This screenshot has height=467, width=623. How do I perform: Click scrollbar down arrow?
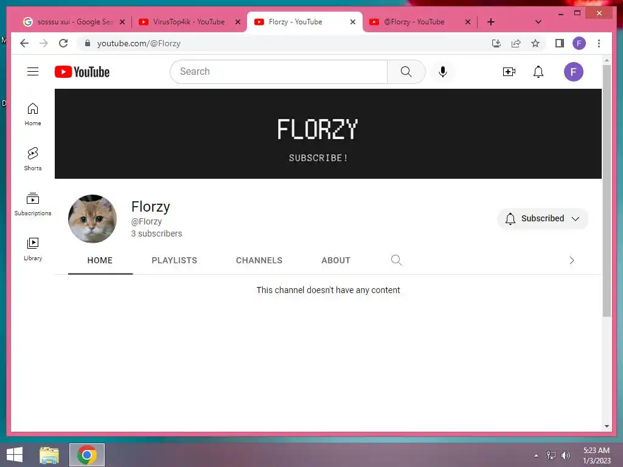(607, 426)
